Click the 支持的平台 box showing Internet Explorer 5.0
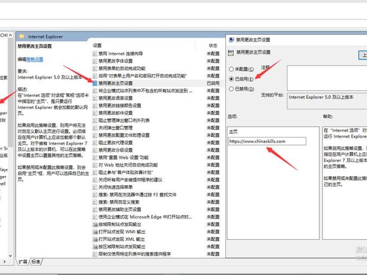367x275 pixels. tap(327, 101)
